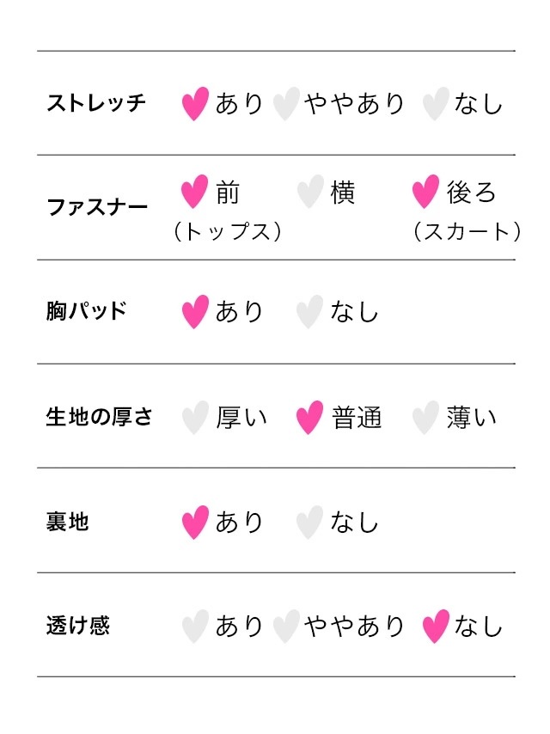Click the ストレッチ row label
This screenshot has height=734, width=550.
click(x=96, y=103)
